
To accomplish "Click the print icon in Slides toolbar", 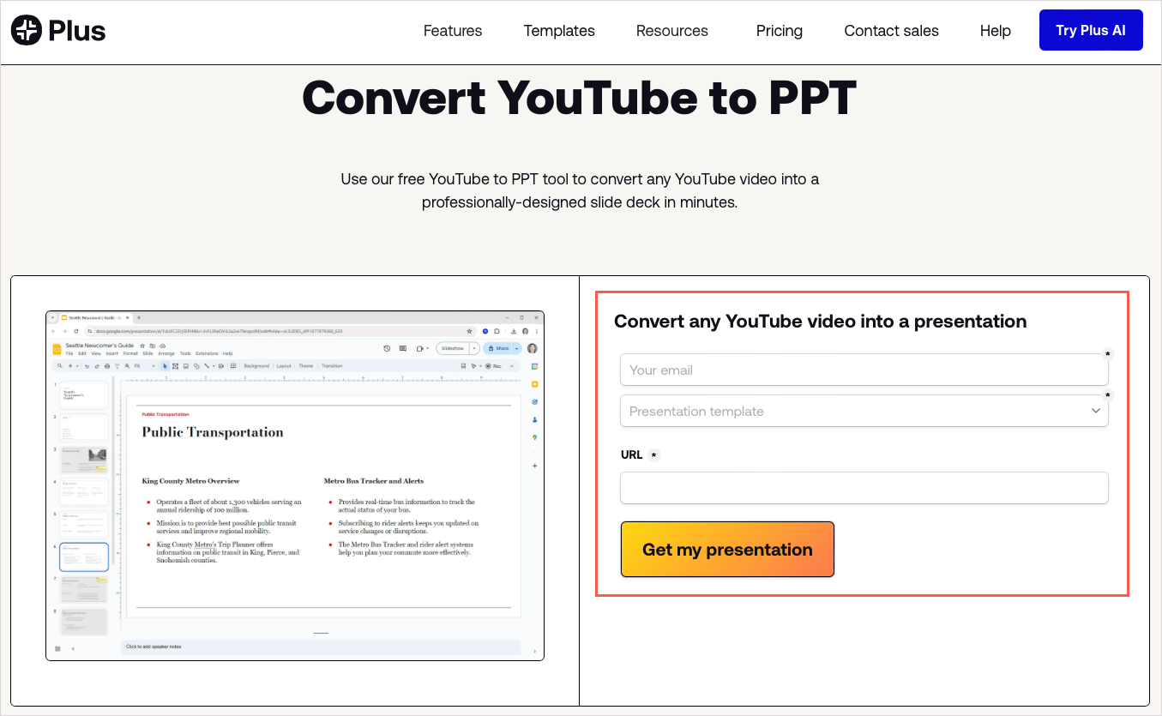I will pos(107,366).
